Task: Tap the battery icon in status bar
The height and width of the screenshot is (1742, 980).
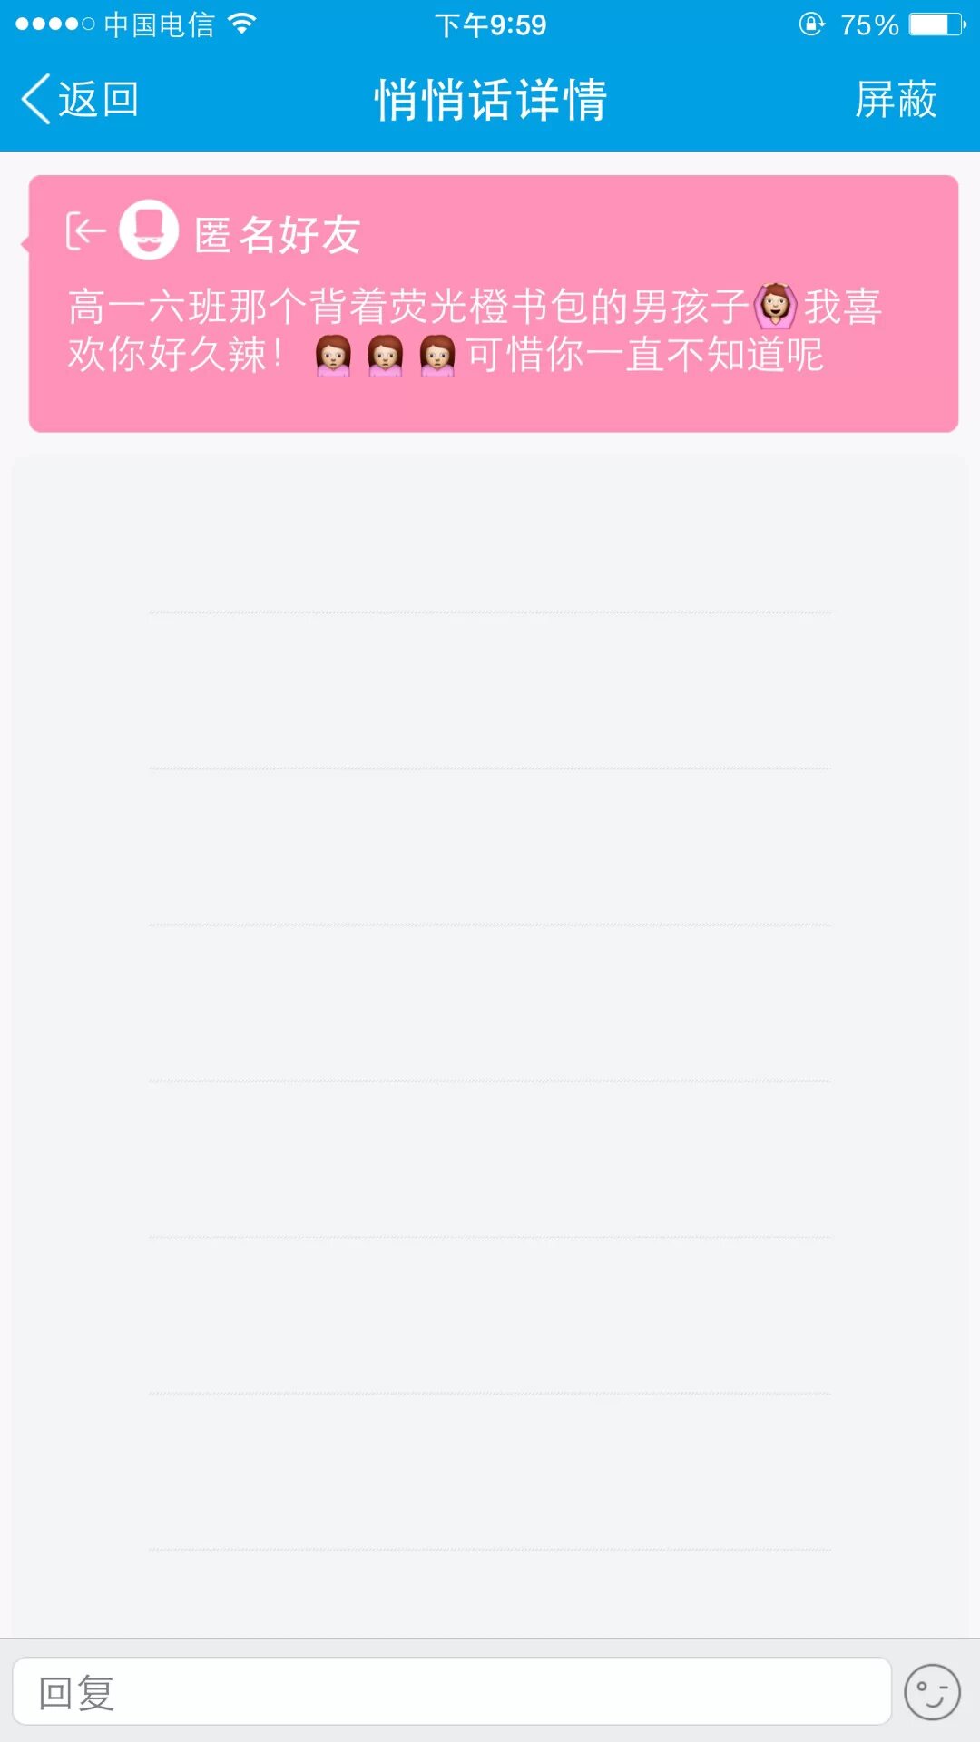Action: click(936, 24)
